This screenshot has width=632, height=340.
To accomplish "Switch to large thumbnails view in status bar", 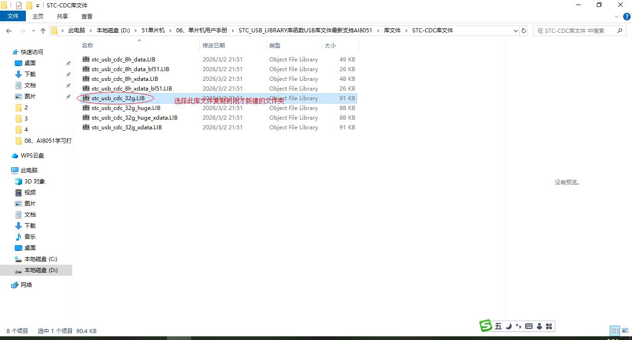I will [625, 331].
